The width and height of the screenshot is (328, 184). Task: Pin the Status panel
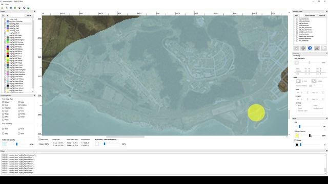(326, 151)
